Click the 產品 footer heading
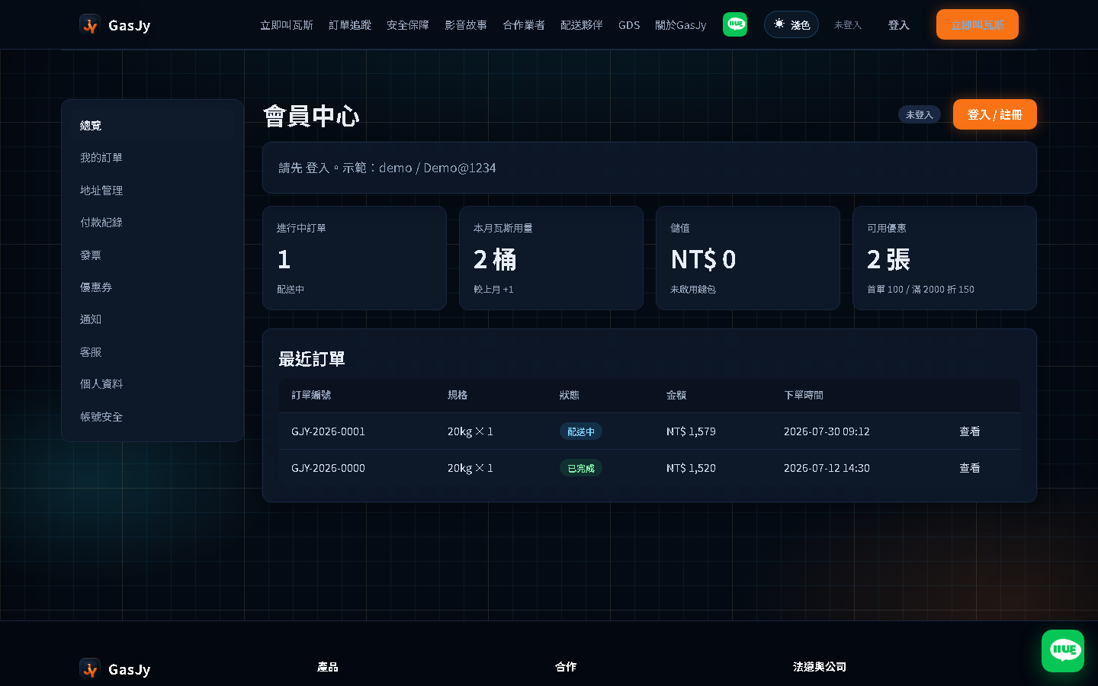This screenshot has height=686, width=1098. (328, 667)
